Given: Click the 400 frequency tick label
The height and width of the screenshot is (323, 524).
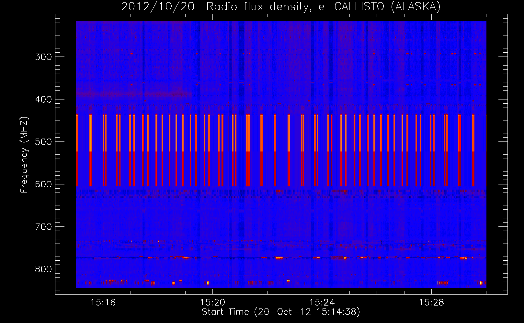Looking at the screenshot, I should [x=43, y=99].
